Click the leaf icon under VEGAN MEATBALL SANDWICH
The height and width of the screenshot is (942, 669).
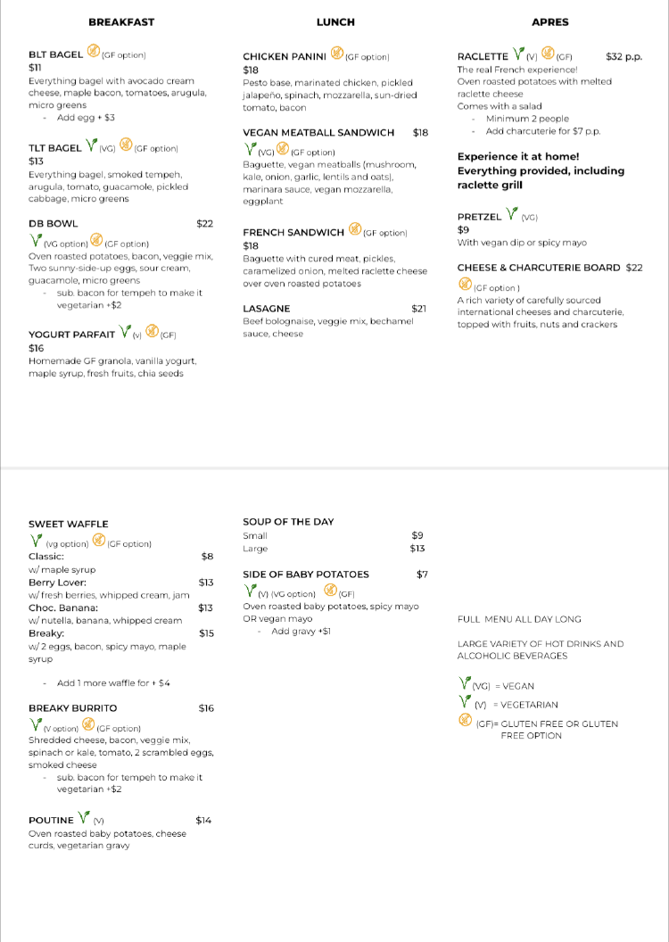[251, 149]
